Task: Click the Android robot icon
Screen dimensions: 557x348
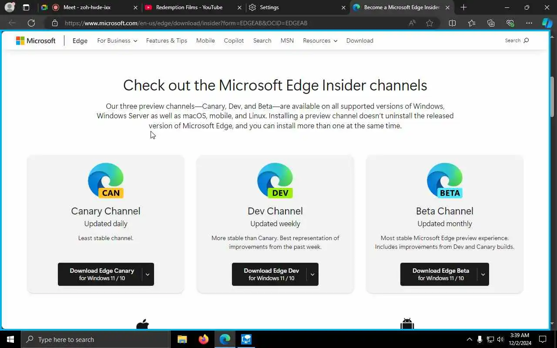Action: click(407, 325)
